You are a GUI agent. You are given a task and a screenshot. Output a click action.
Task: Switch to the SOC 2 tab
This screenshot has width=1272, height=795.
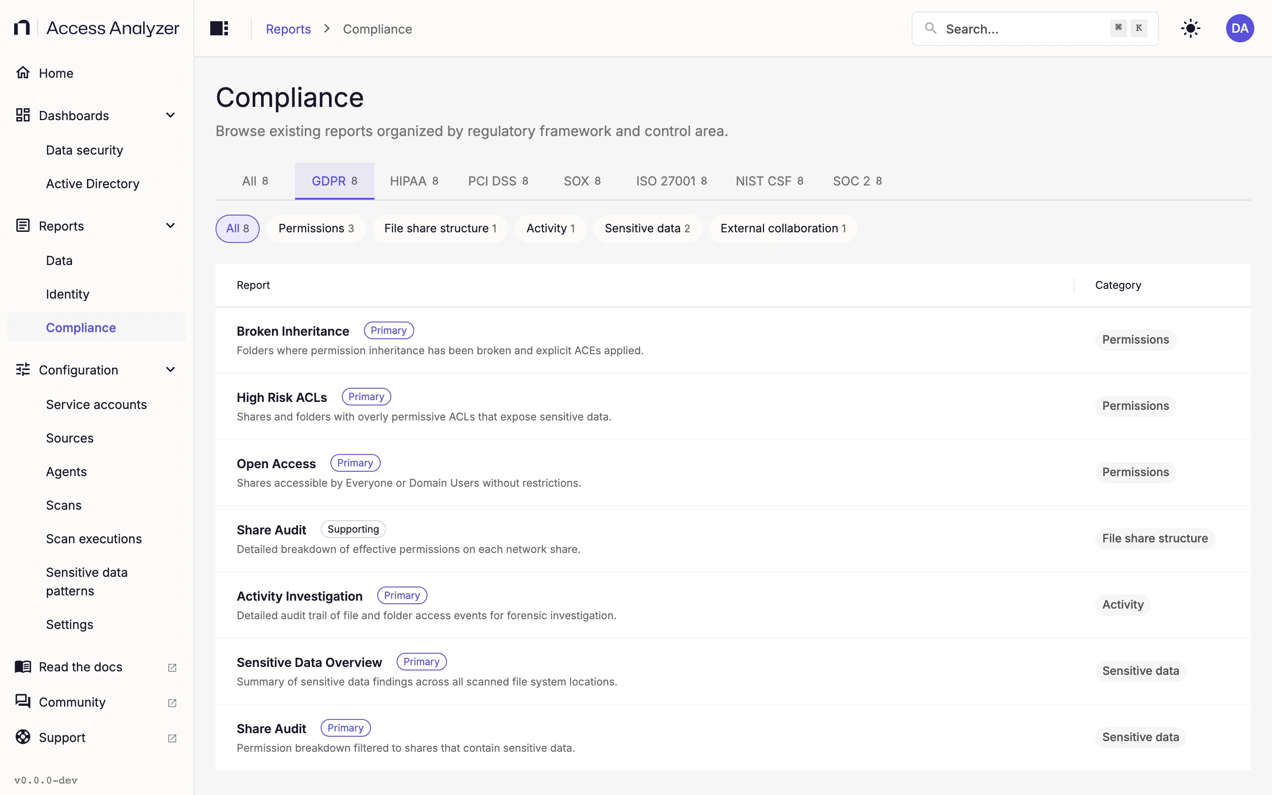[x=857, y=181]
